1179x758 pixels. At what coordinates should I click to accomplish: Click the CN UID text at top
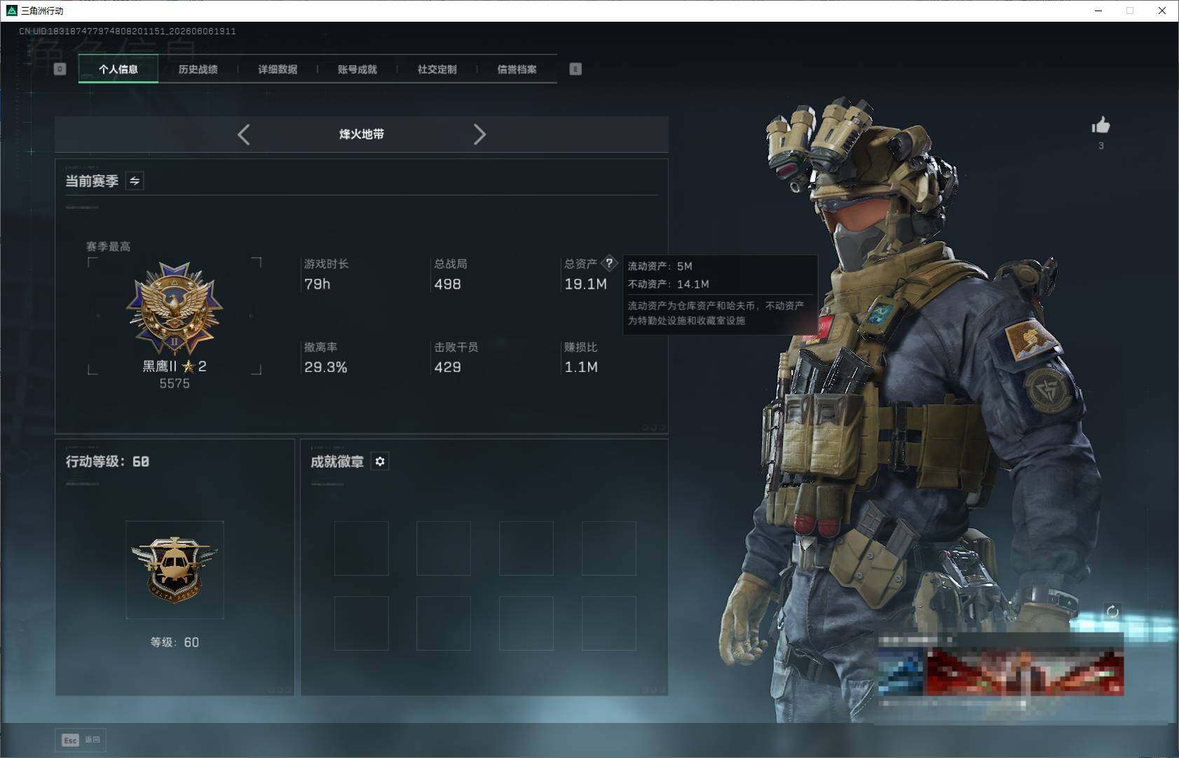[x=127, y=32]
